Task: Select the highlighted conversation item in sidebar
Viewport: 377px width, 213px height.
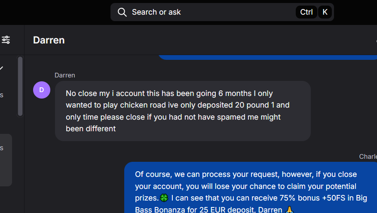Action: pos(6,159)
